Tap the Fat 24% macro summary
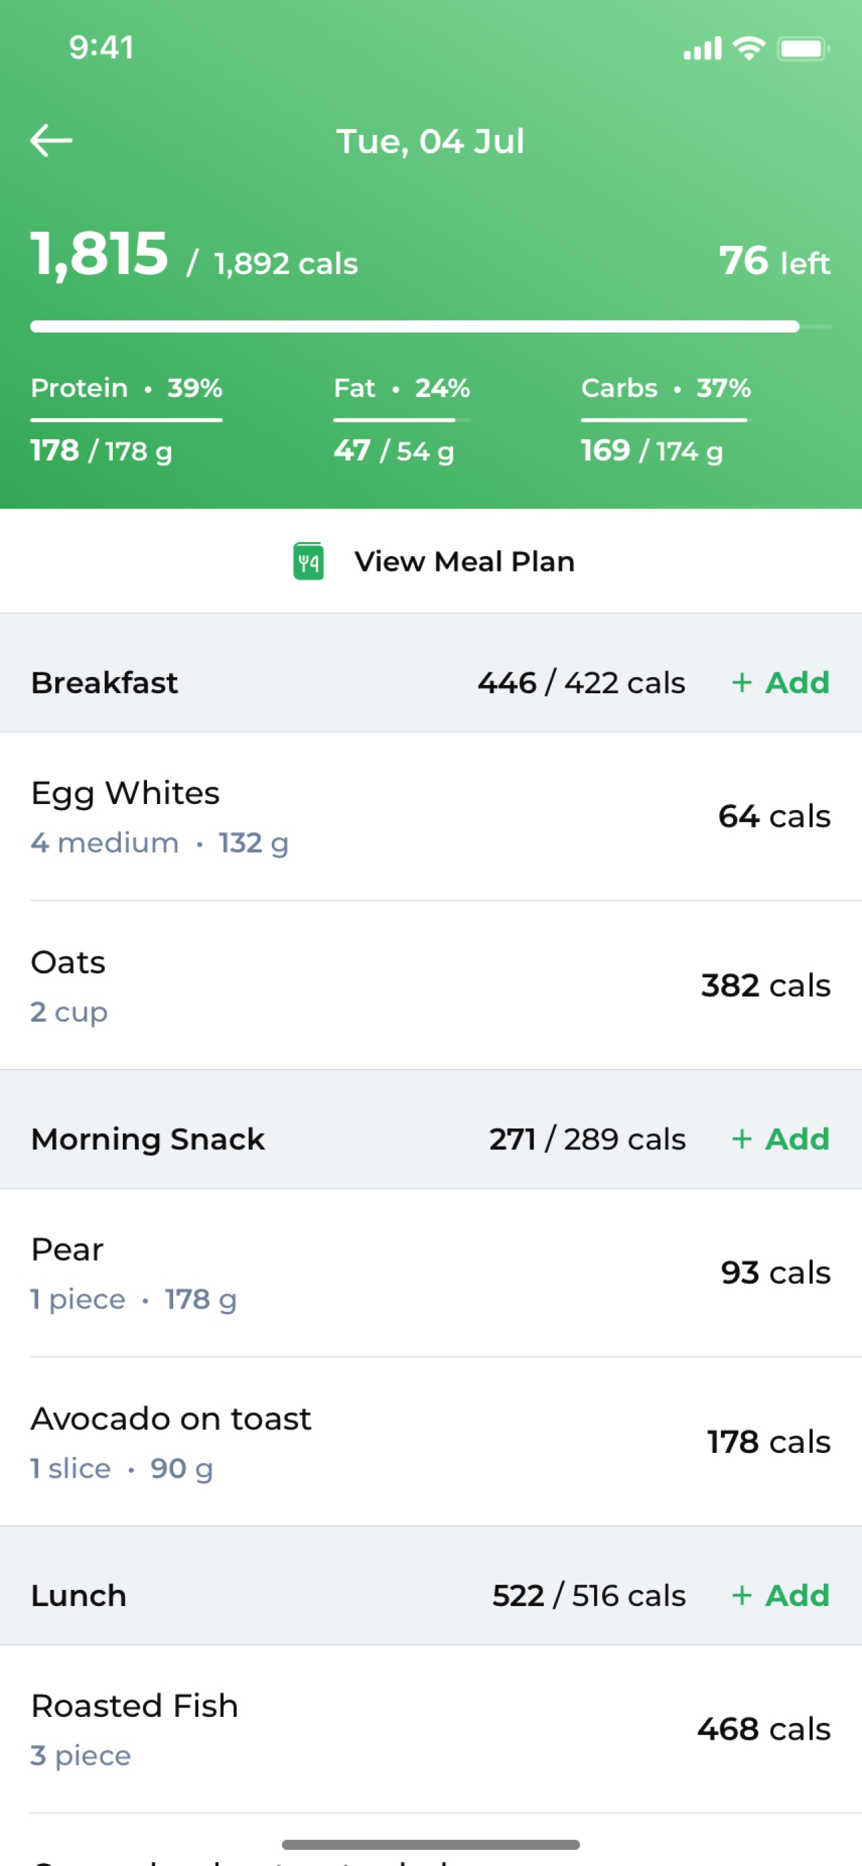862x1866 pixels. [401, 420]
